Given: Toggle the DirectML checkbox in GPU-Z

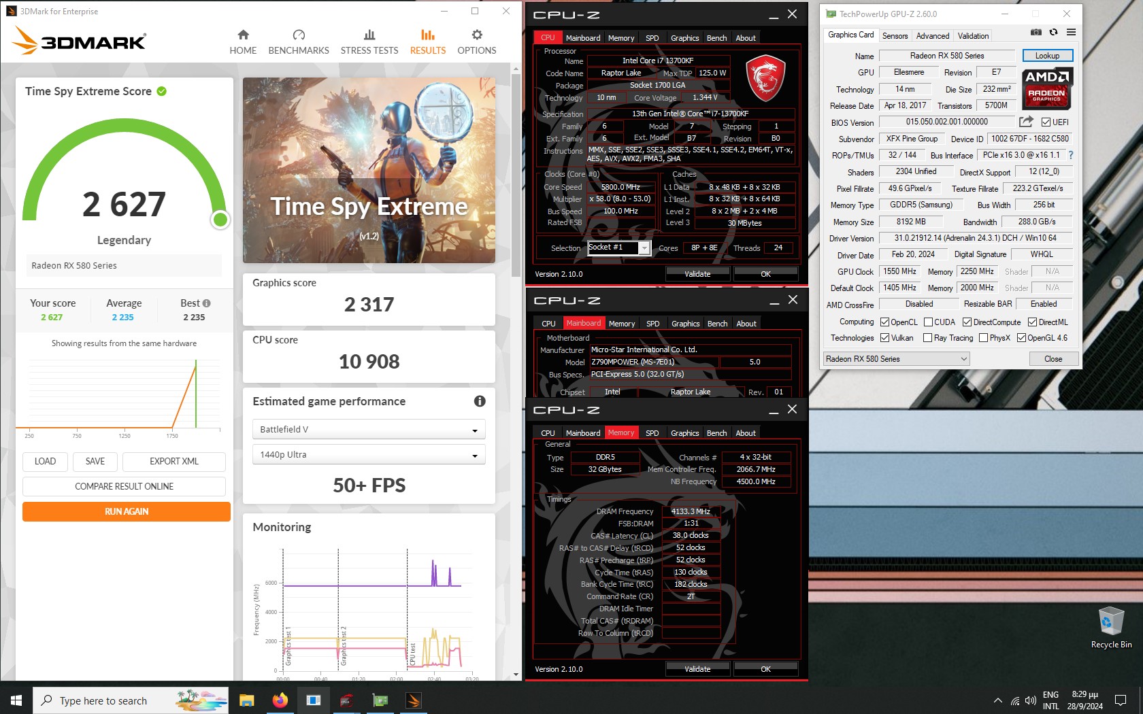Looking at the screenshot, I should point(1032,322).
